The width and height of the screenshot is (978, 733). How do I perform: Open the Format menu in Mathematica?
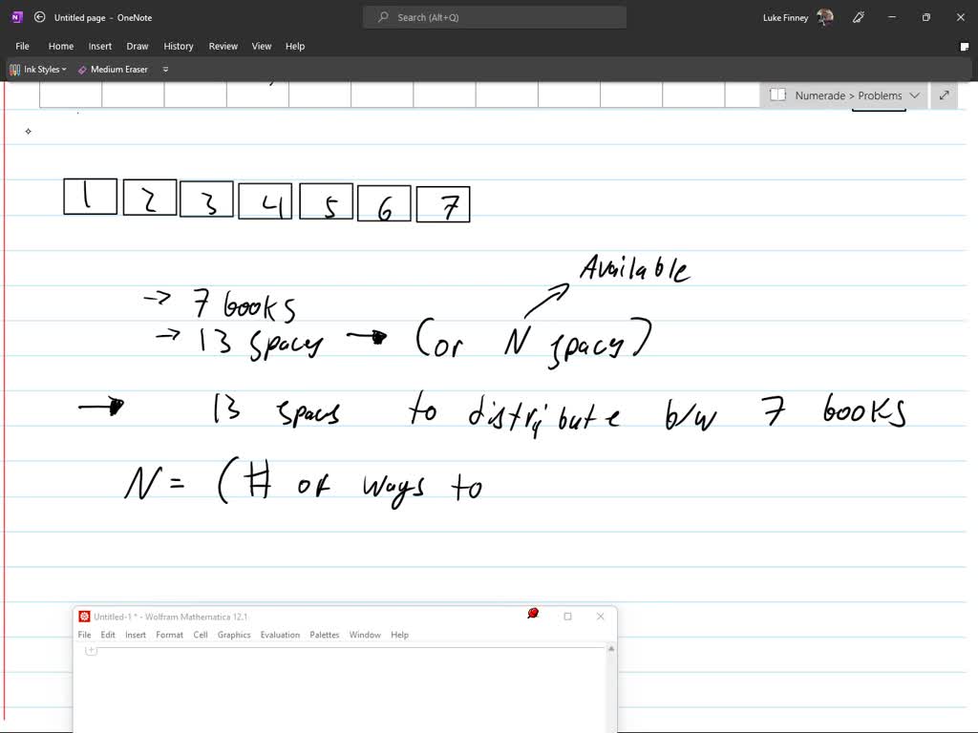170,635
